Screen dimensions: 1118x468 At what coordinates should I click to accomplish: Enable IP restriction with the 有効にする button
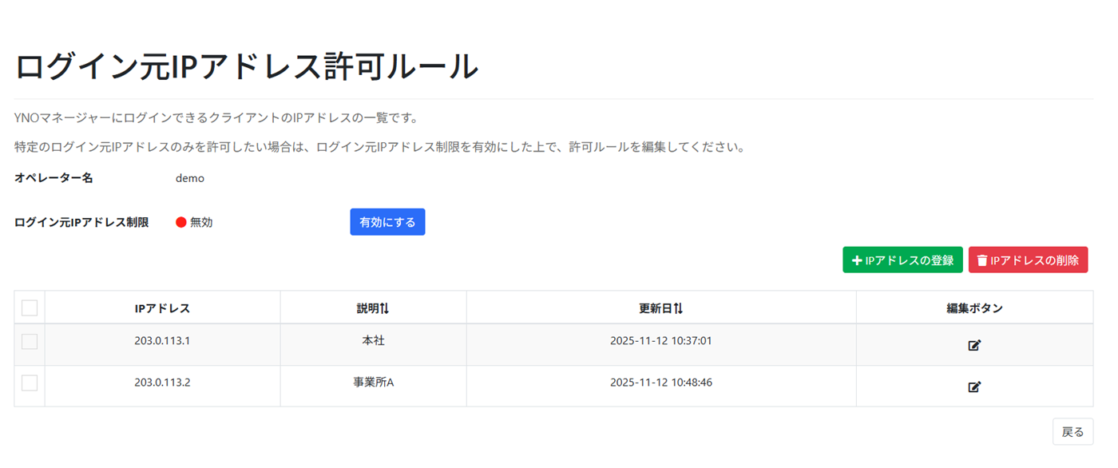[387, 221]
